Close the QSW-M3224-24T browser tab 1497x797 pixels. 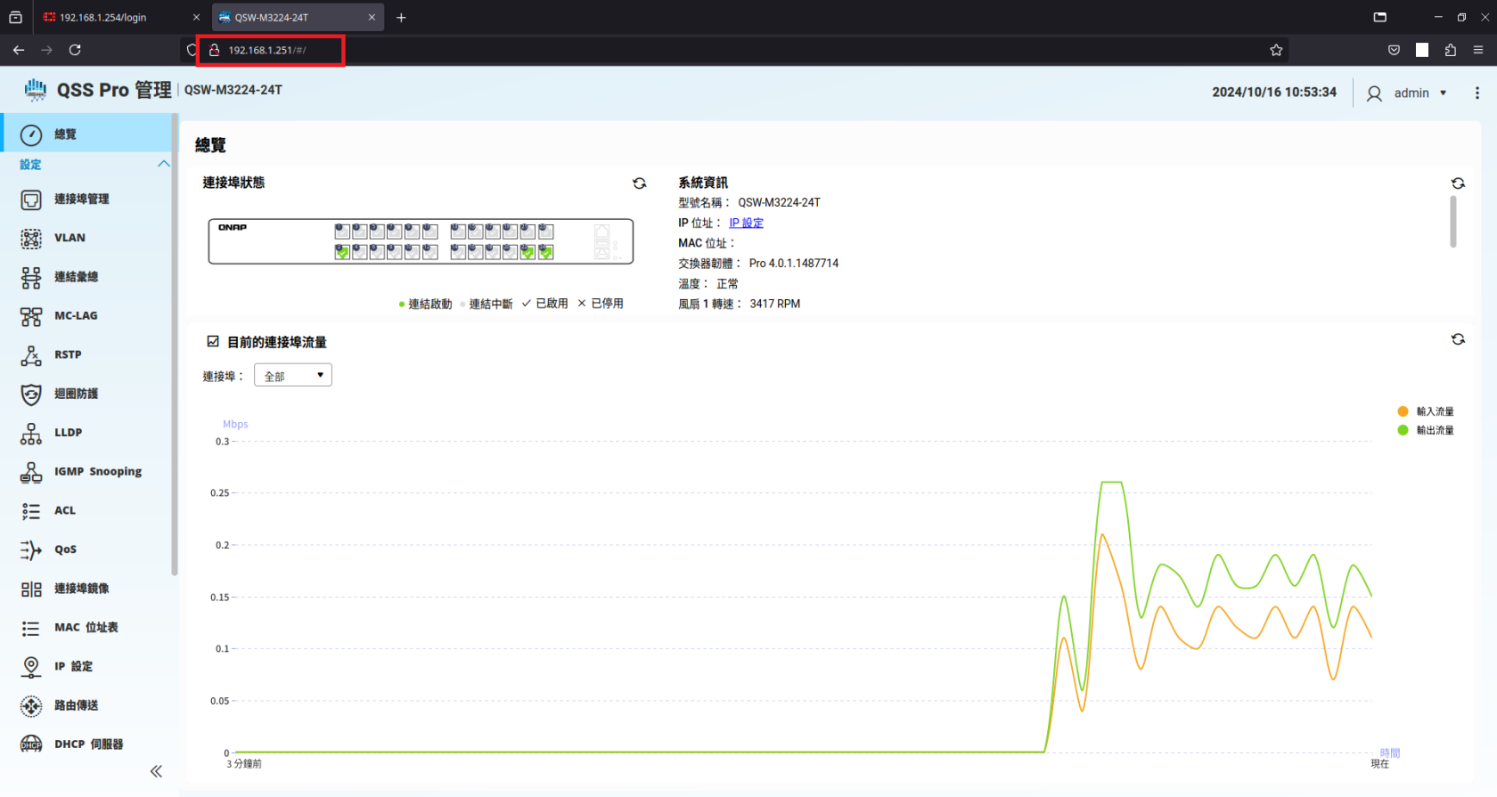click(372, 17)
